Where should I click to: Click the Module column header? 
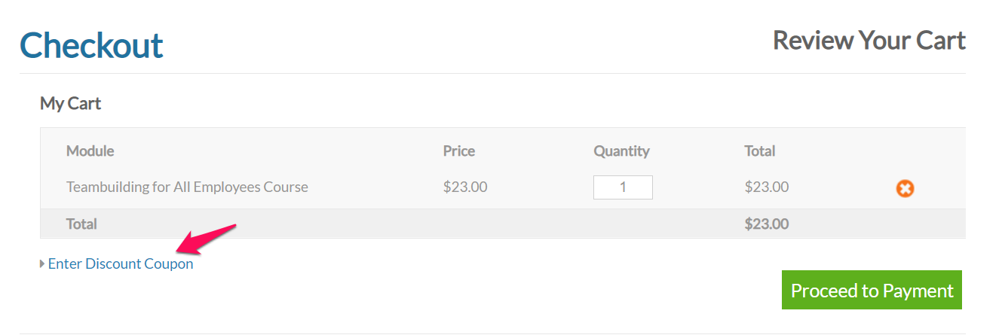click(90, 151)
